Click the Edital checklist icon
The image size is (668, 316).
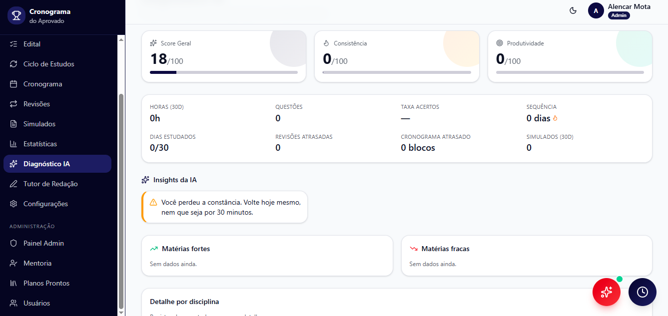(13, 44)
